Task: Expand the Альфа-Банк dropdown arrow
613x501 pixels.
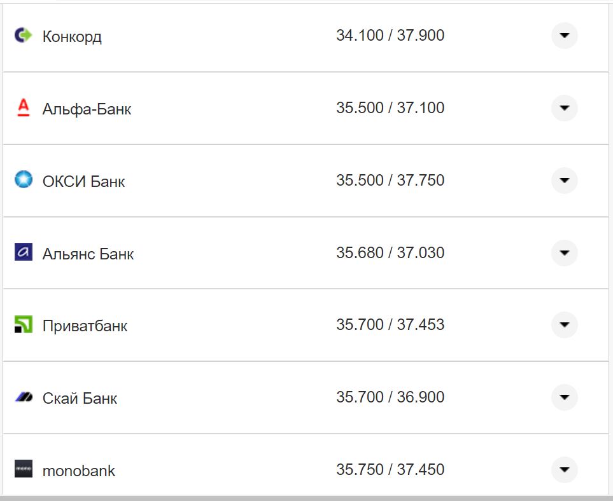Action: click(564, 108)
